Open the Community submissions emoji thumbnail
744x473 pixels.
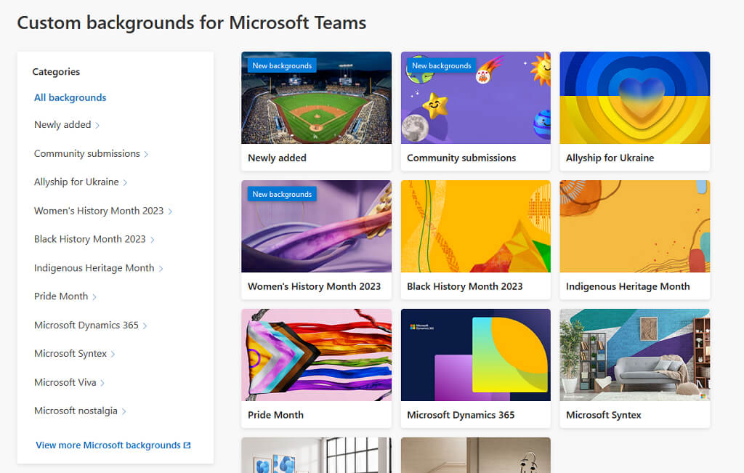[x=475, y=102]
